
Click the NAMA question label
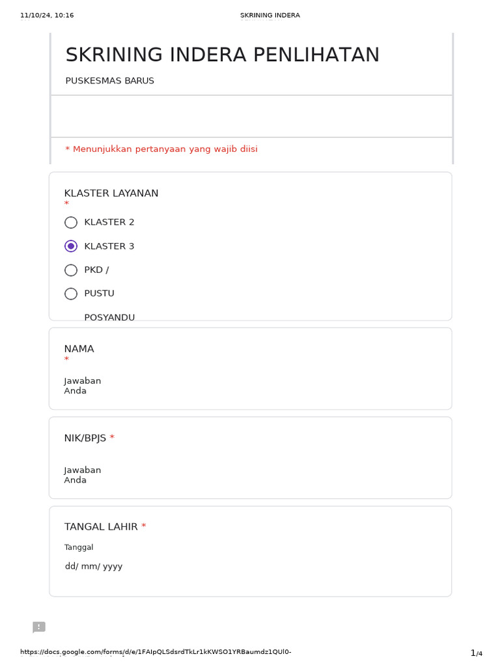tap(79, 349)
